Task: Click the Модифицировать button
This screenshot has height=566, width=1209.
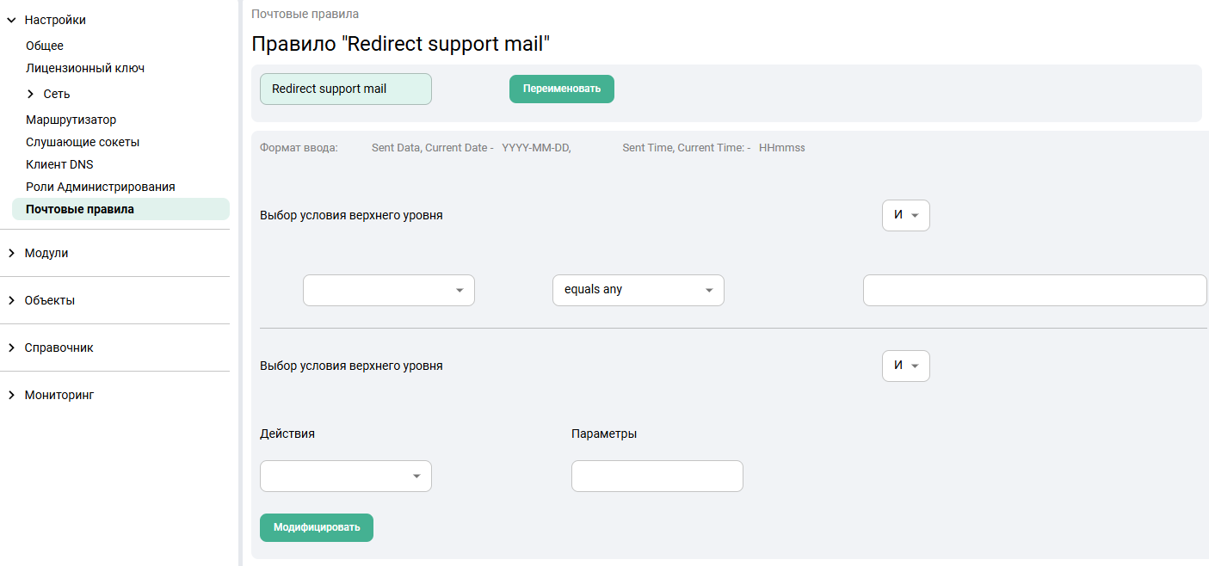Action: [316, 527]
